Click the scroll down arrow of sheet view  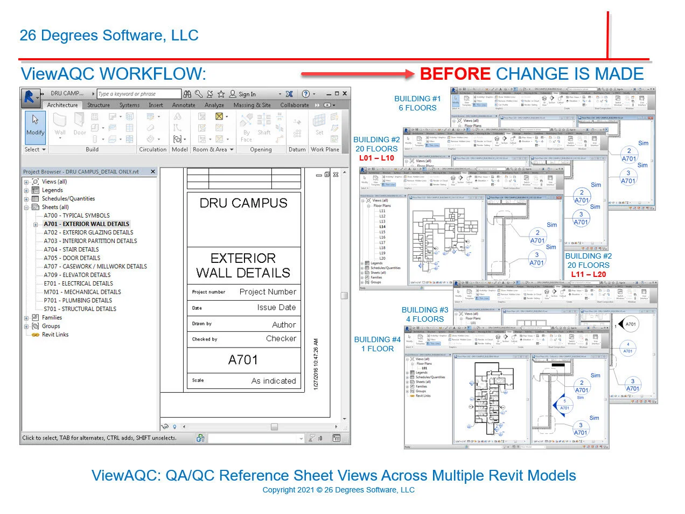click(345, 418)
